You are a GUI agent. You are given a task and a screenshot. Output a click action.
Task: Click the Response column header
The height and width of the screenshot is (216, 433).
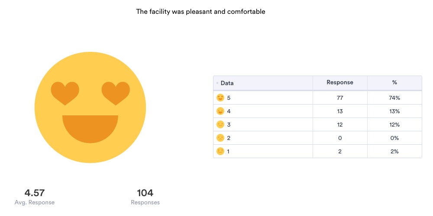coord(339,83)
